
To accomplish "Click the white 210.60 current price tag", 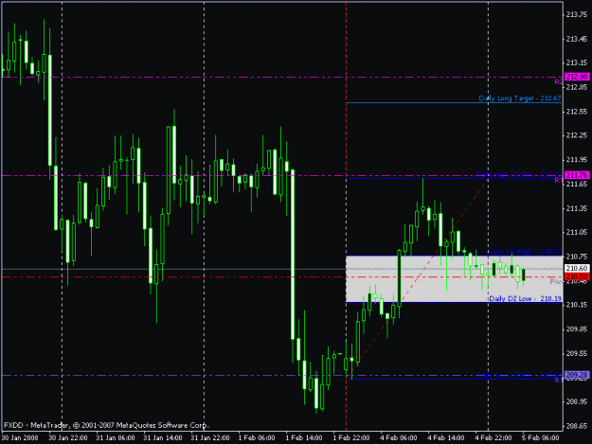I will coord(577,268).
